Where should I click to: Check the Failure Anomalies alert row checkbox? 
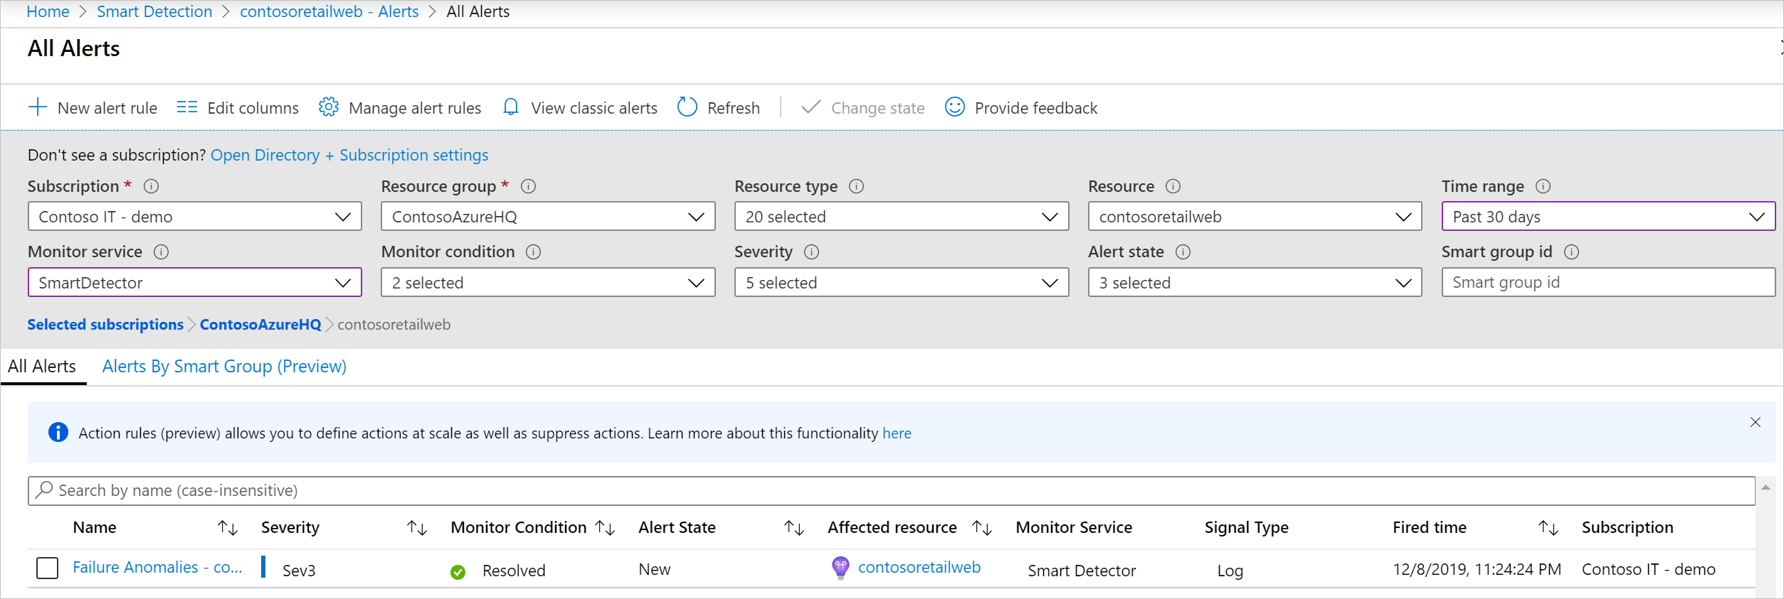point(47,568)
